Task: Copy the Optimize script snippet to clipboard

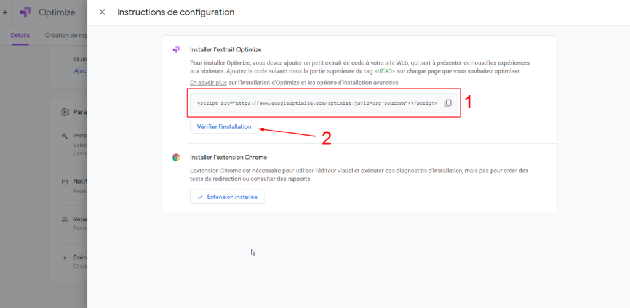Action: pyautogui.click(x=448, y=103)
